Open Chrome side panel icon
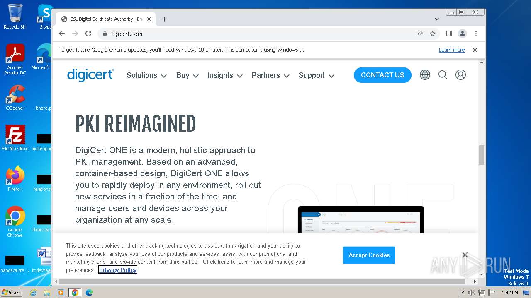This screenshot has width=531, height=298. [449, 34]
